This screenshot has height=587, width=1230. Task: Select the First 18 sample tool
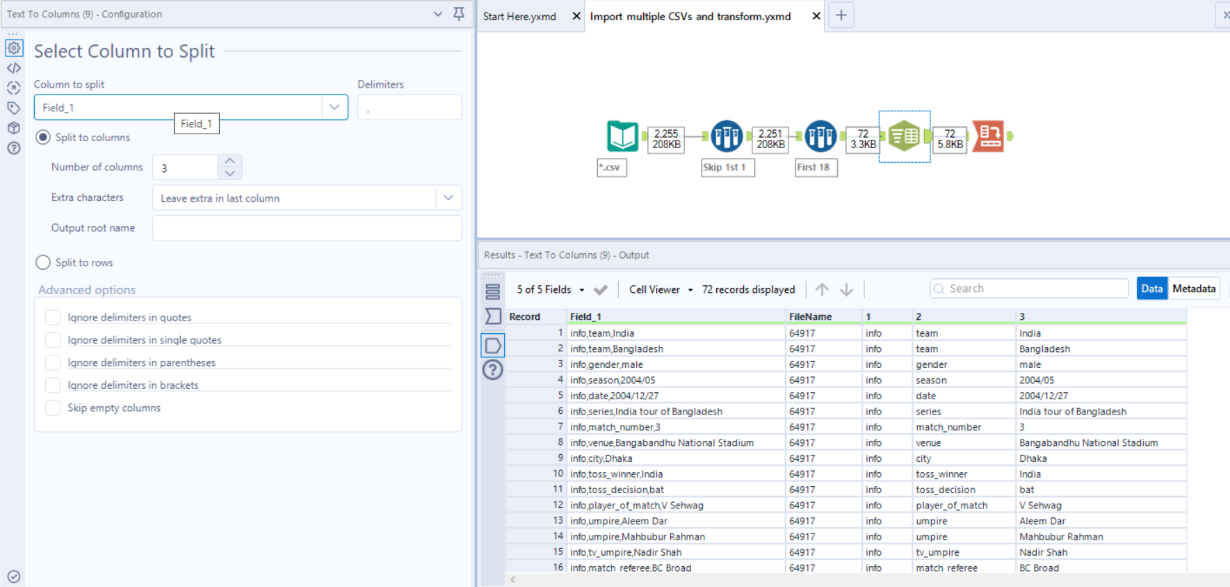(x=820, y=136)
